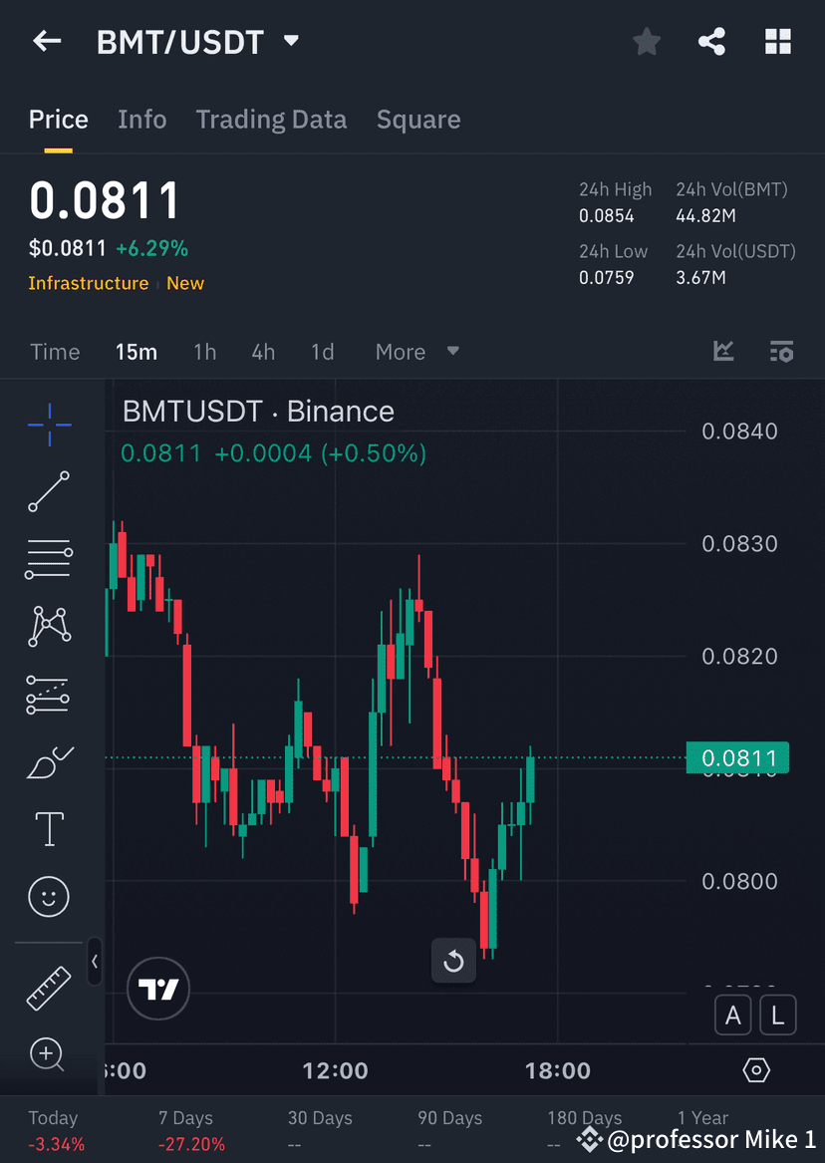Image resolution: width=825 pixels, height=1163 pixels.
Task: Refresh the chart with the reload button
Action: coord(453,961)
